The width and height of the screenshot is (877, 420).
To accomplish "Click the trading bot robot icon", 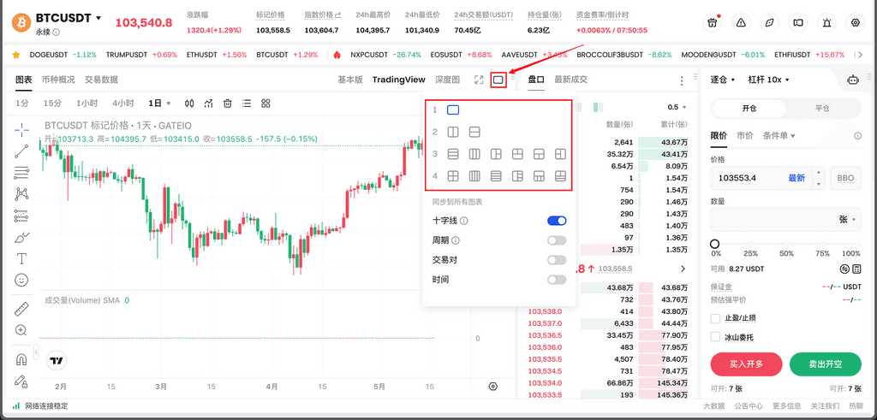I will click(852, 80).
